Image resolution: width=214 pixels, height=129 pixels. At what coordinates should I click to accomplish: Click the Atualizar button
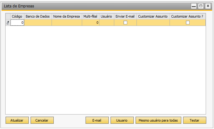click(17, 120)
